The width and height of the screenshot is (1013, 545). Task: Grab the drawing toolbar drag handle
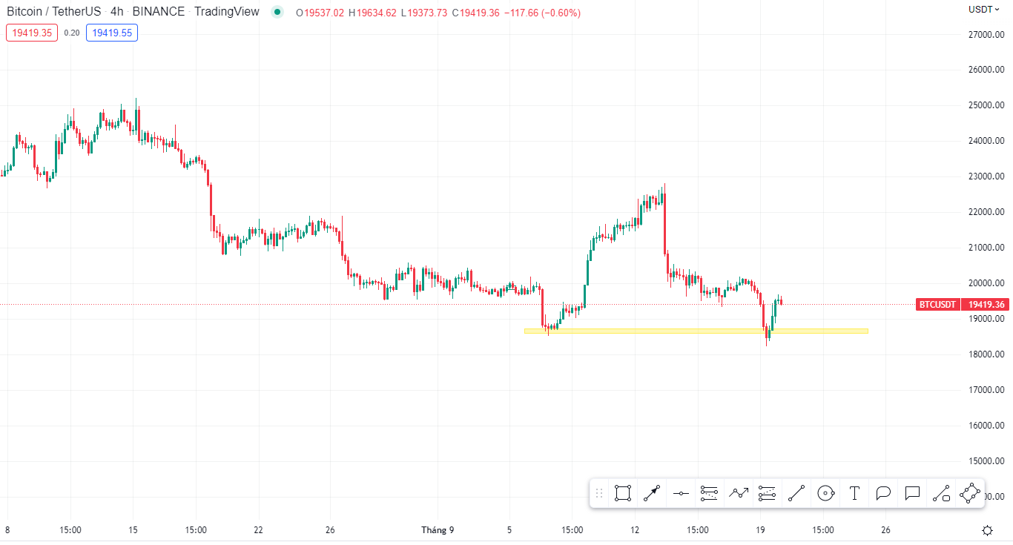[x=599, y=493]
